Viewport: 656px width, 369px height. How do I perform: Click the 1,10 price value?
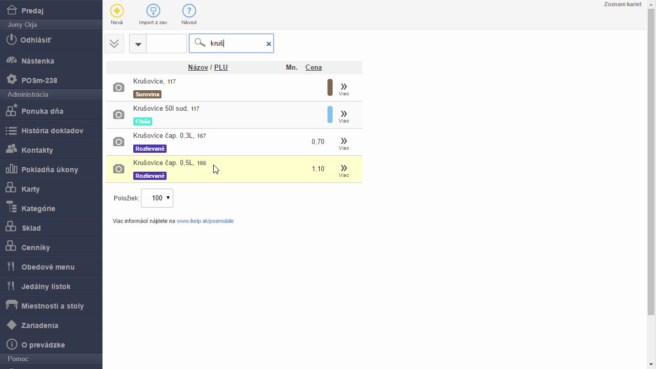pos(318,169)
